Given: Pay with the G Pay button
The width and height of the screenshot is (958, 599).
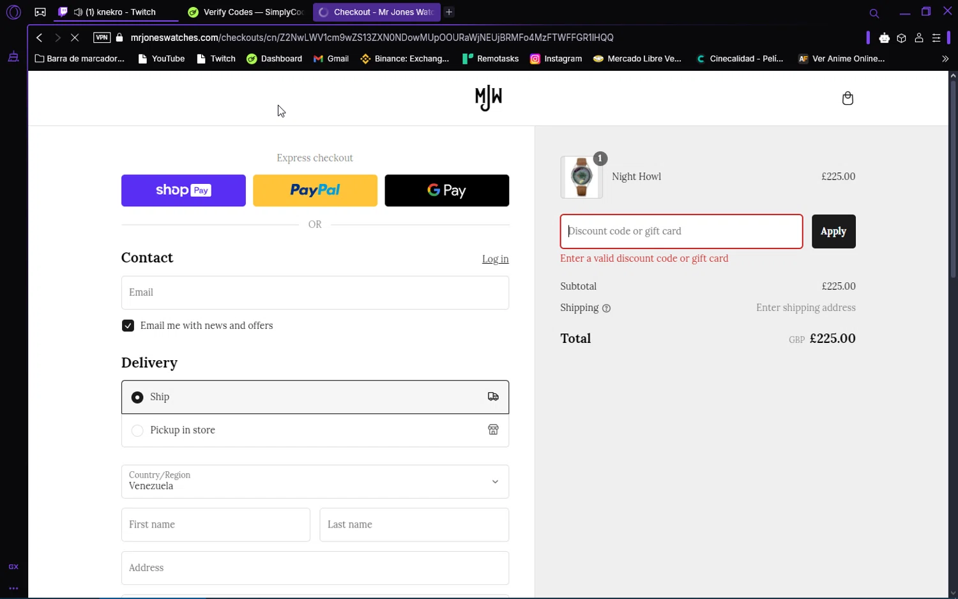Looking at the screenshot, I should [447, 190].
